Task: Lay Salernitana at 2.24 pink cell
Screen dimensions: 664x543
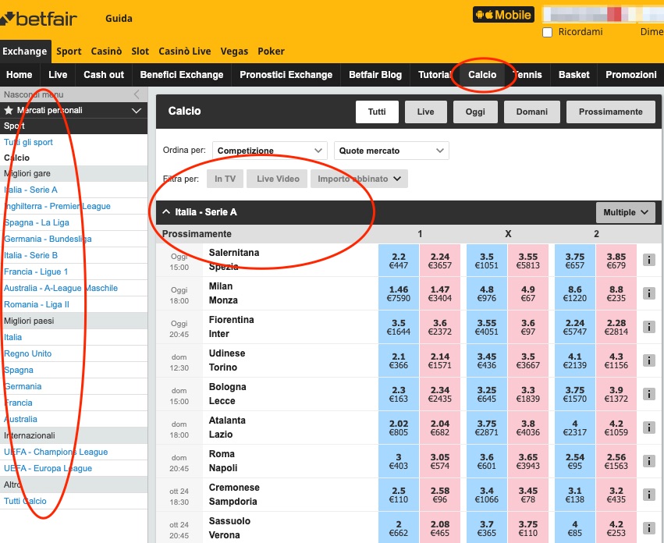Action: tap(440, 260)
